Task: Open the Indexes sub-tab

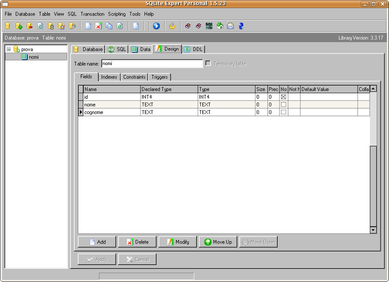Action: click(x=109, y=77)
